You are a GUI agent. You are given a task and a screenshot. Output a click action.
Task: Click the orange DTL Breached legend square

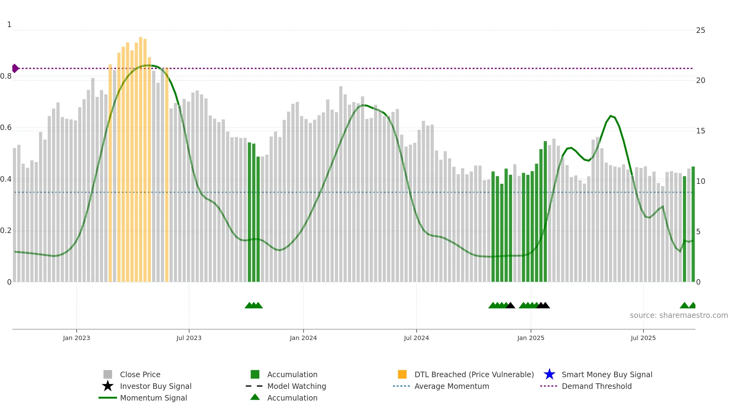pos(402,374)
